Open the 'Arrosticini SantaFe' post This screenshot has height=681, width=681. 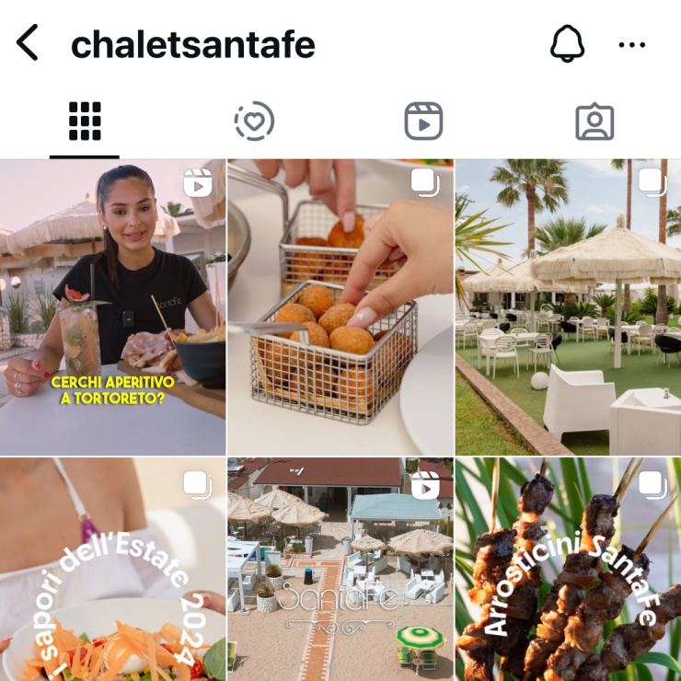coord(568,569)
